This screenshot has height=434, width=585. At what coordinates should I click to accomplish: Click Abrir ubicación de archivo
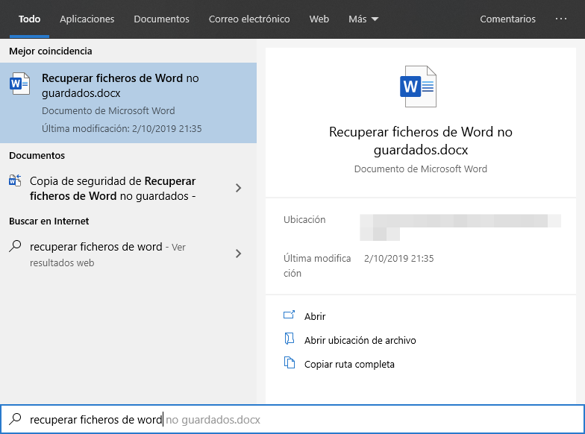click(360, 340)
